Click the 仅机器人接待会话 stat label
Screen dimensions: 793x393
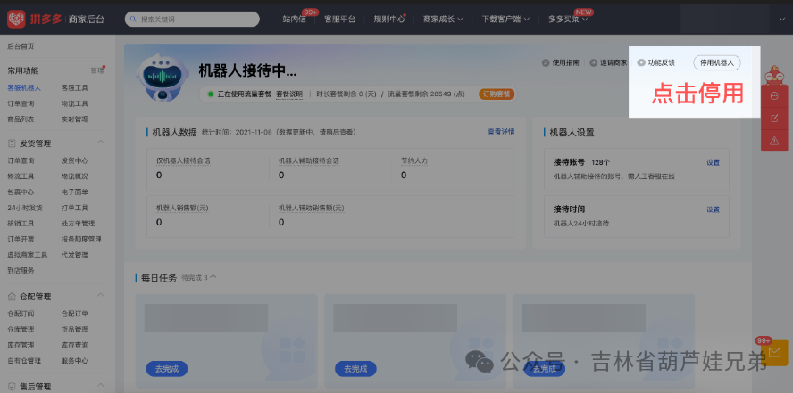[x=183, y=160]
